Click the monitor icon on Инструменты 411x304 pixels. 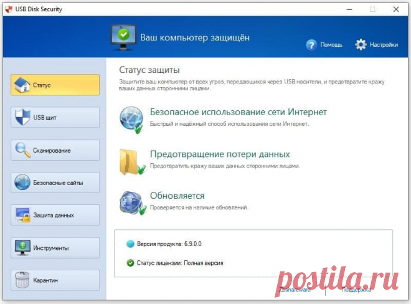pyautogui.click(x=22, y=247)
